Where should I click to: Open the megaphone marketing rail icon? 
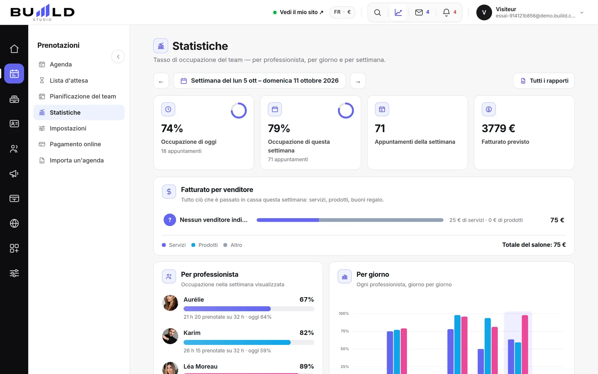coord(14,174)
